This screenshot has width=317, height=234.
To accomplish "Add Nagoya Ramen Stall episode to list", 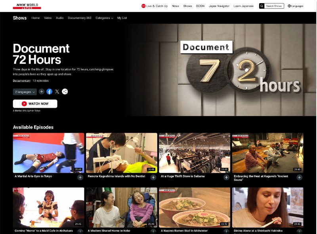I will click(x=226, y=232).
